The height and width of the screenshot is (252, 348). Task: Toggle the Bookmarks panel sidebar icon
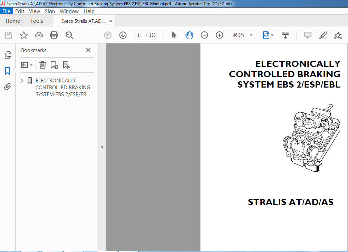point(8,71)
